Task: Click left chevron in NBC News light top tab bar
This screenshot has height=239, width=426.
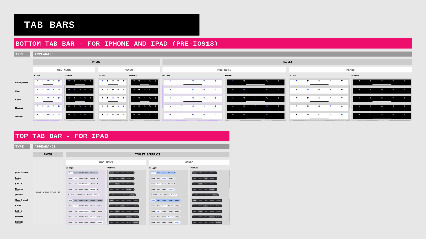Action: pos(69,195)
